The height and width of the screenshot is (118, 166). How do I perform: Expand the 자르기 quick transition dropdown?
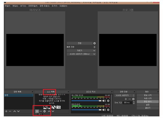[81, 50]
